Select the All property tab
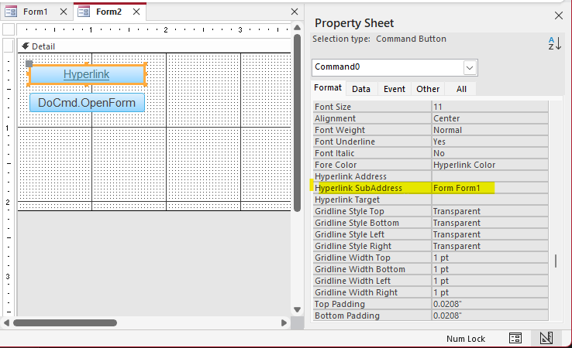572x348 pixels. click(461, 89)
